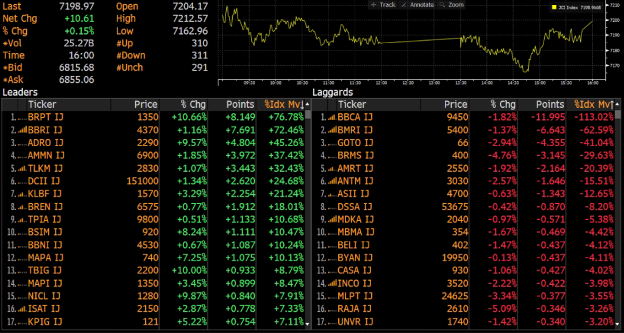Screen dimensions: 624x333
Task: Click the signal bars icon beside KLBF IJ
Action: 23,194
